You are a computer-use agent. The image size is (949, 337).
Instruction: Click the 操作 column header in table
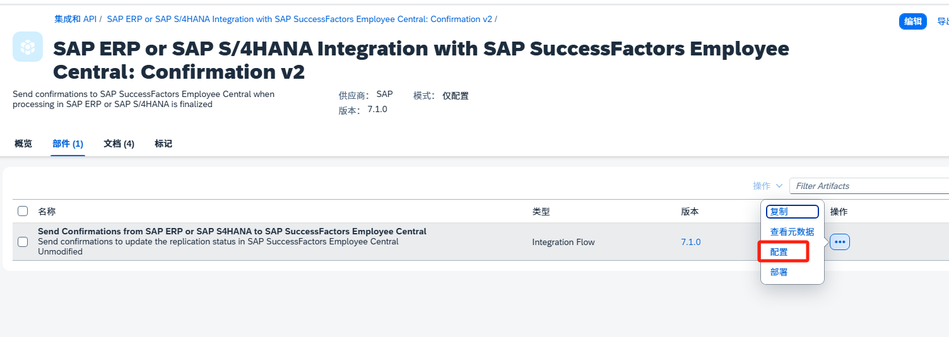(x=839, y=212)
